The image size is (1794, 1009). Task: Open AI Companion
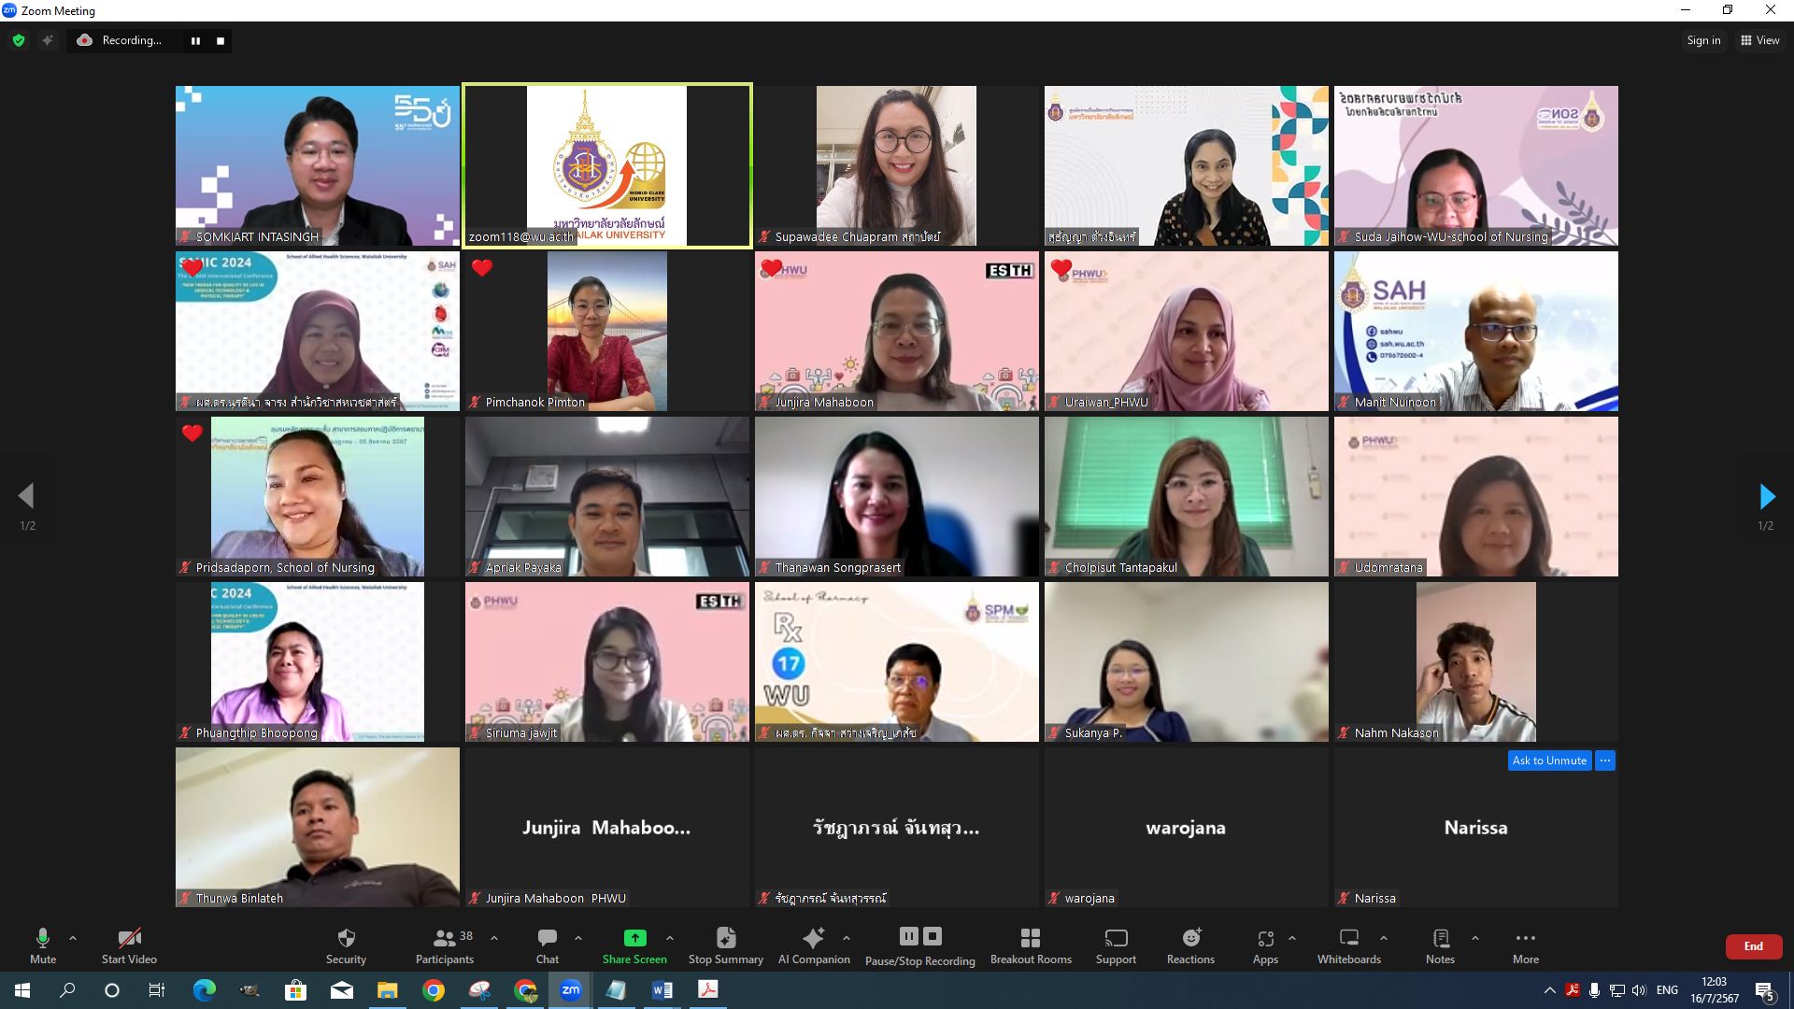814,938
